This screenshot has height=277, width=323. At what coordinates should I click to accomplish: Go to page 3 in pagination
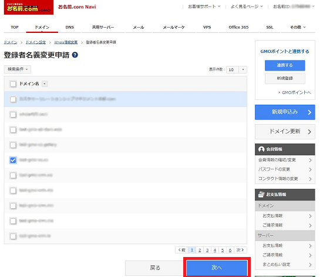pyautogui.click(x=207, y=250)
